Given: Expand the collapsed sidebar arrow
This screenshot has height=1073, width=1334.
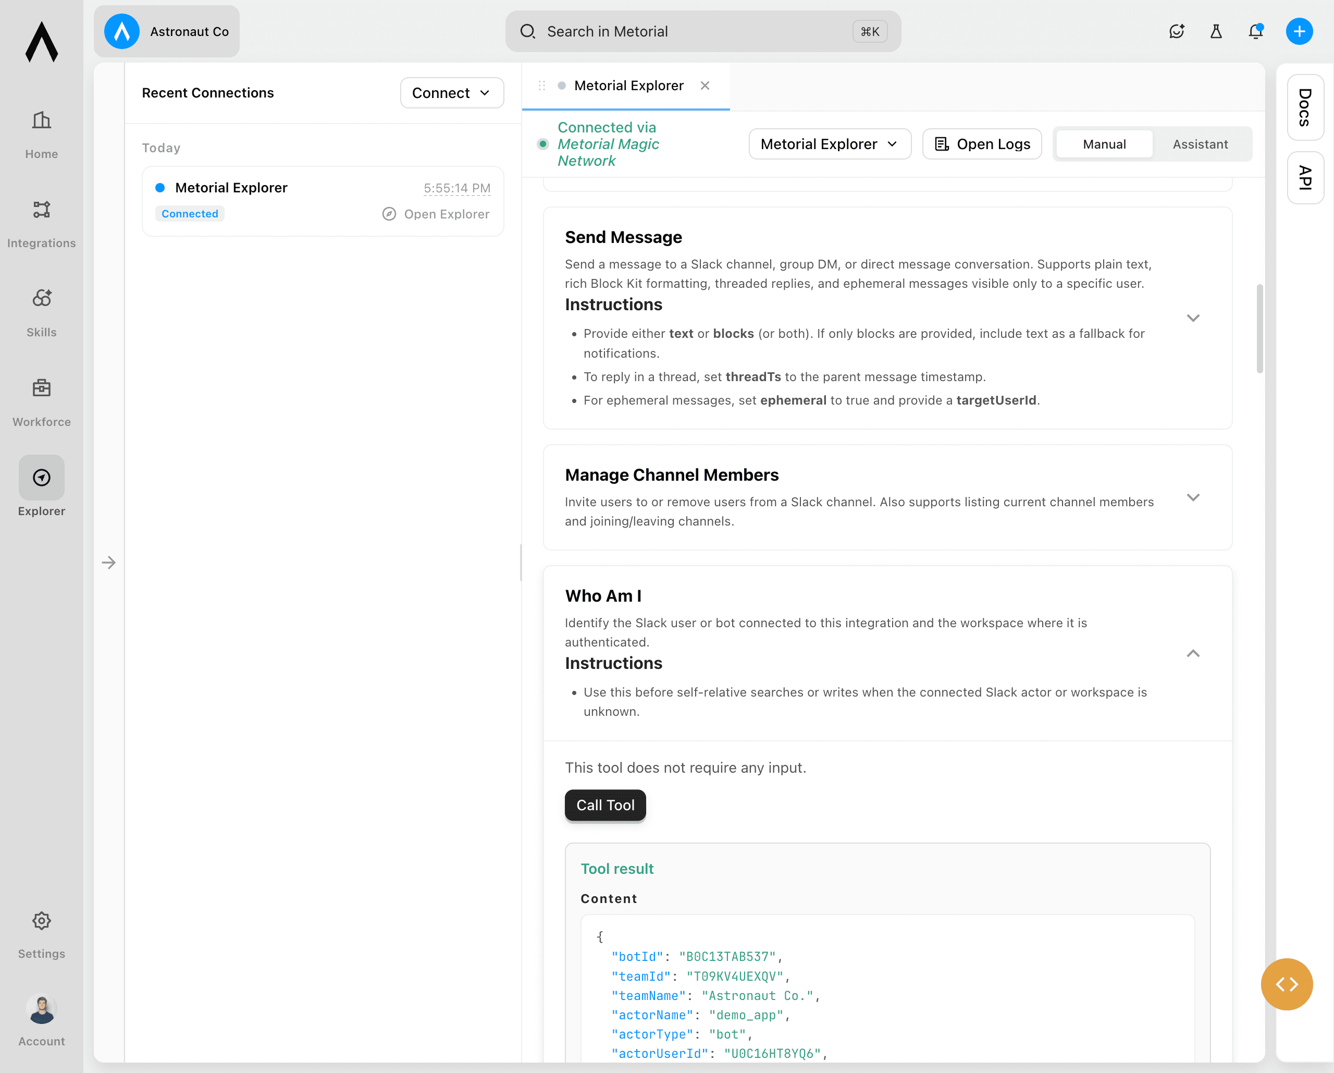Looking at the screenshot, I should (109, 563).
